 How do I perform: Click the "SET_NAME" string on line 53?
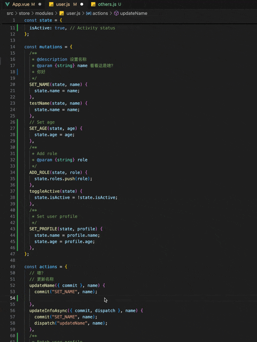65,292
